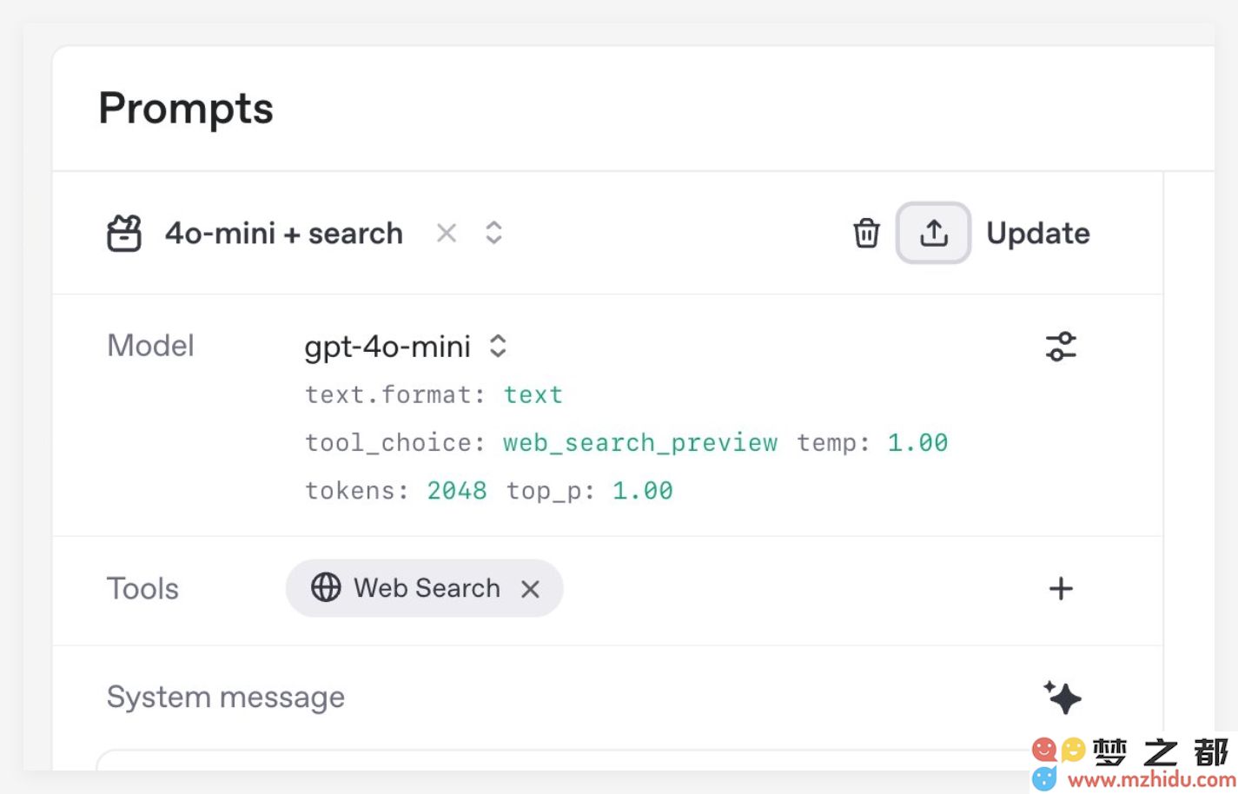The image size is (1238, 794).
Task: Click the text.format value text
Action: coord(533,394)
